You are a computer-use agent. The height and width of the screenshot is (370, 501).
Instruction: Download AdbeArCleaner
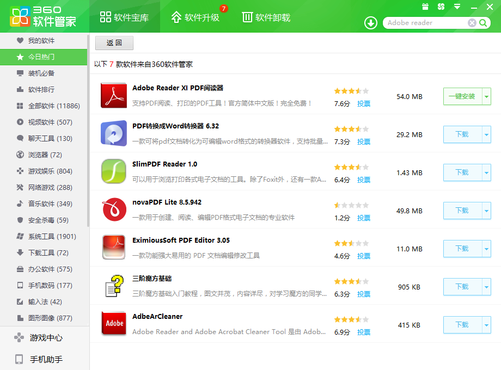(462, 325)
